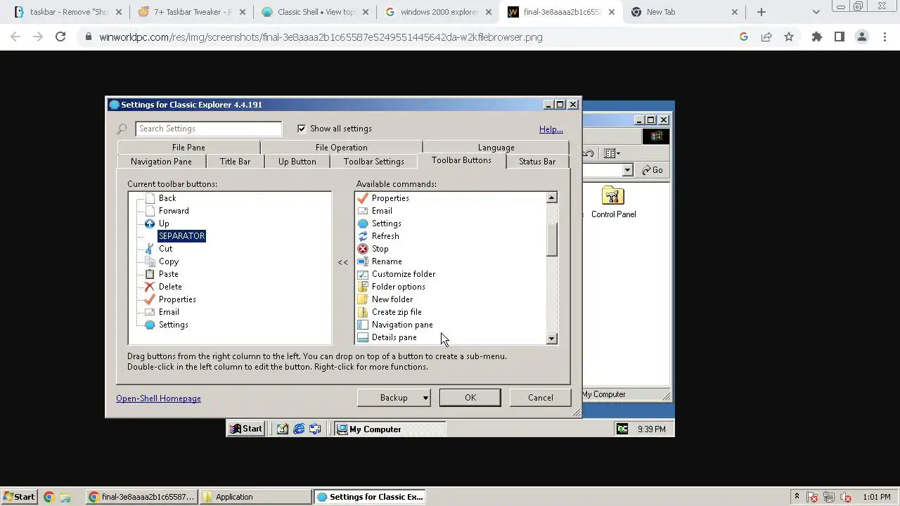Screen dimensions: 900x506
Task: Open the Windows Start button on the bottom taskbar
Action: coord(19,497)
